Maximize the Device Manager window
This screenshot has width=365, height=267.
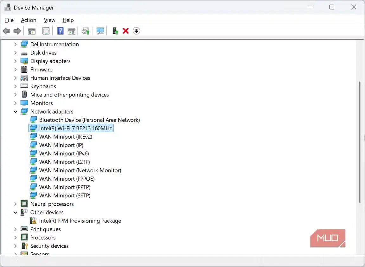click(332, 7)
